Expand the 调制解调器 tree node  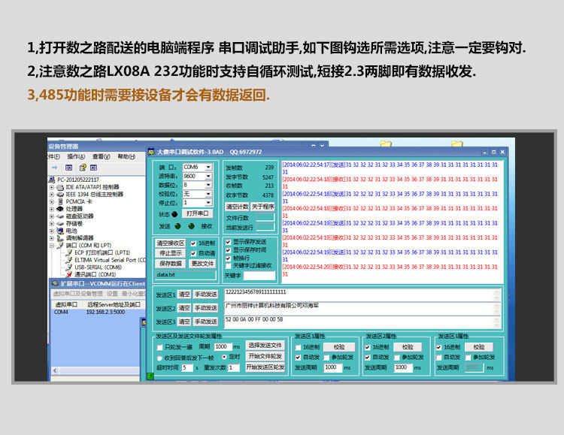[x=52, y=238]
